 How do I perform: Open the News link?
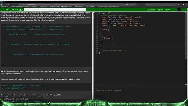[168, 10]
